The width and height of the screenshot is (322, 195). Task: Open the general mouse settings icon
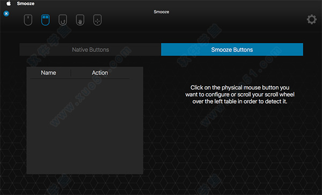tap(28, 20)
